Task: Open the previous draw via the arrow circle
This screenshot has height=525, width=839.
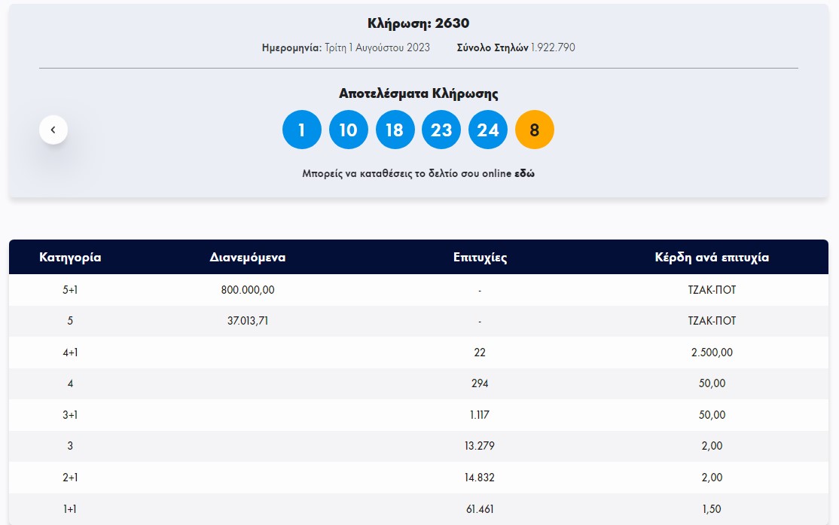Action: [53, 129]
